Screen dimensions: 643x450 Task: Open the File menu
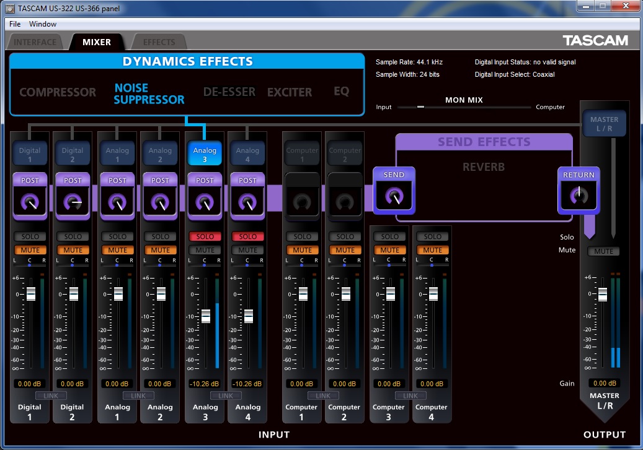coord(15,24)
